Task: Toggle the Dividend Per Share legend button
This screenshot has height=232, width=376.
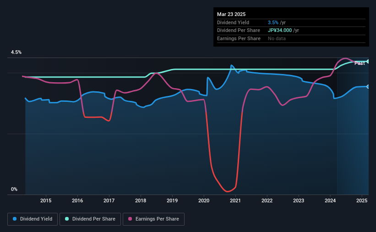Action: tap(90, 219)
